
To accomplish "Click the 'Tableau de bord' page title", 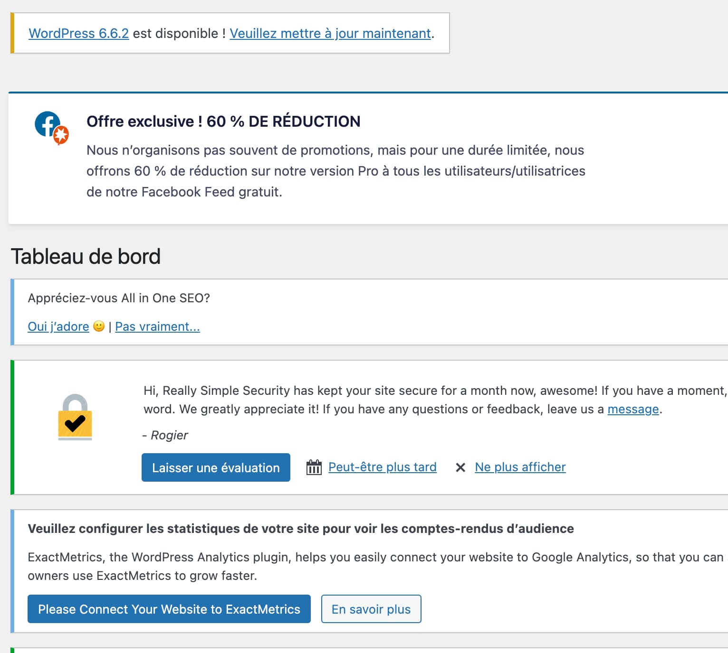I will point(86,257).
